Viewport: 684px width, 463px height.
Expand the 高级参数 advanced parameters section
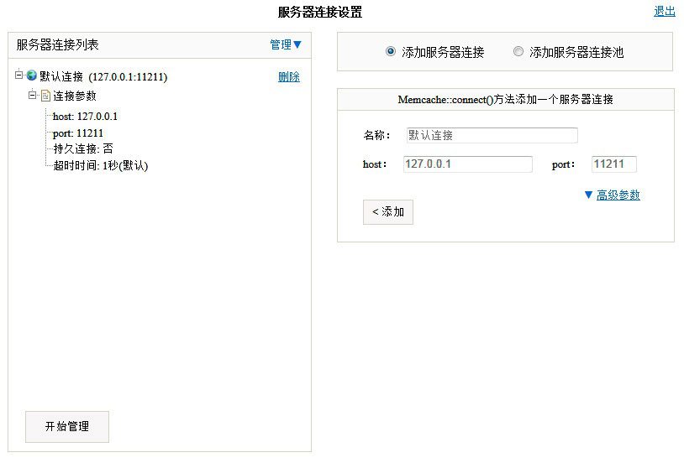tap(618, 195)
